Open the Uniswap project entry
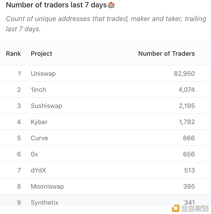Viewport: 211px width, 214px height. pos(43,74)
